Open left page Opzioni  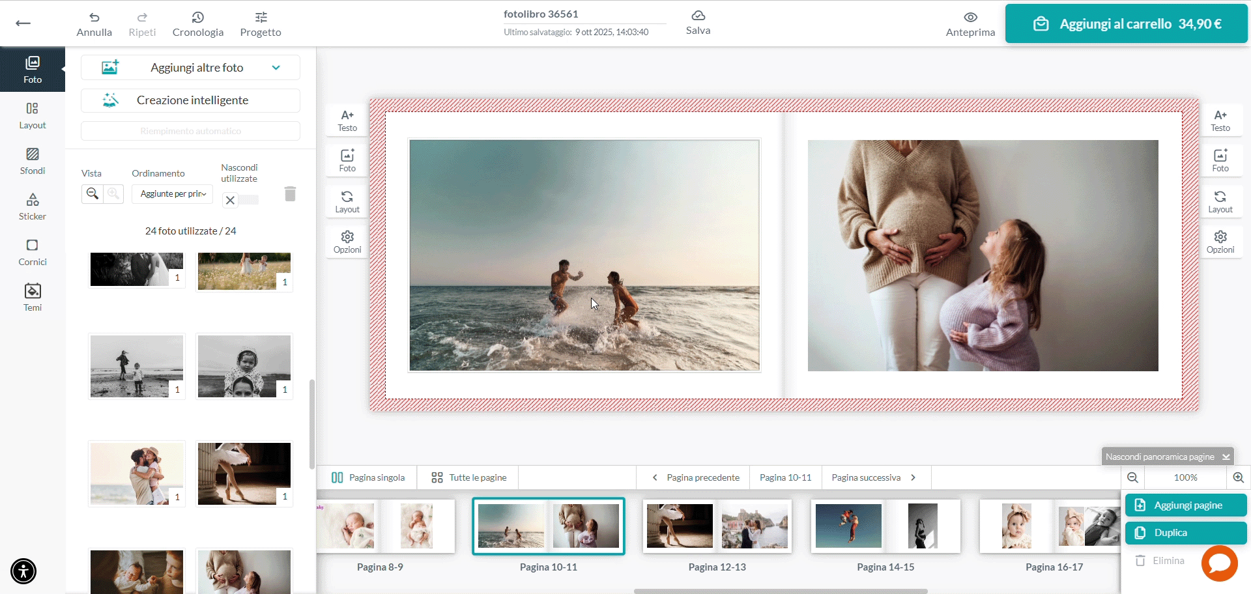[347, 242]
